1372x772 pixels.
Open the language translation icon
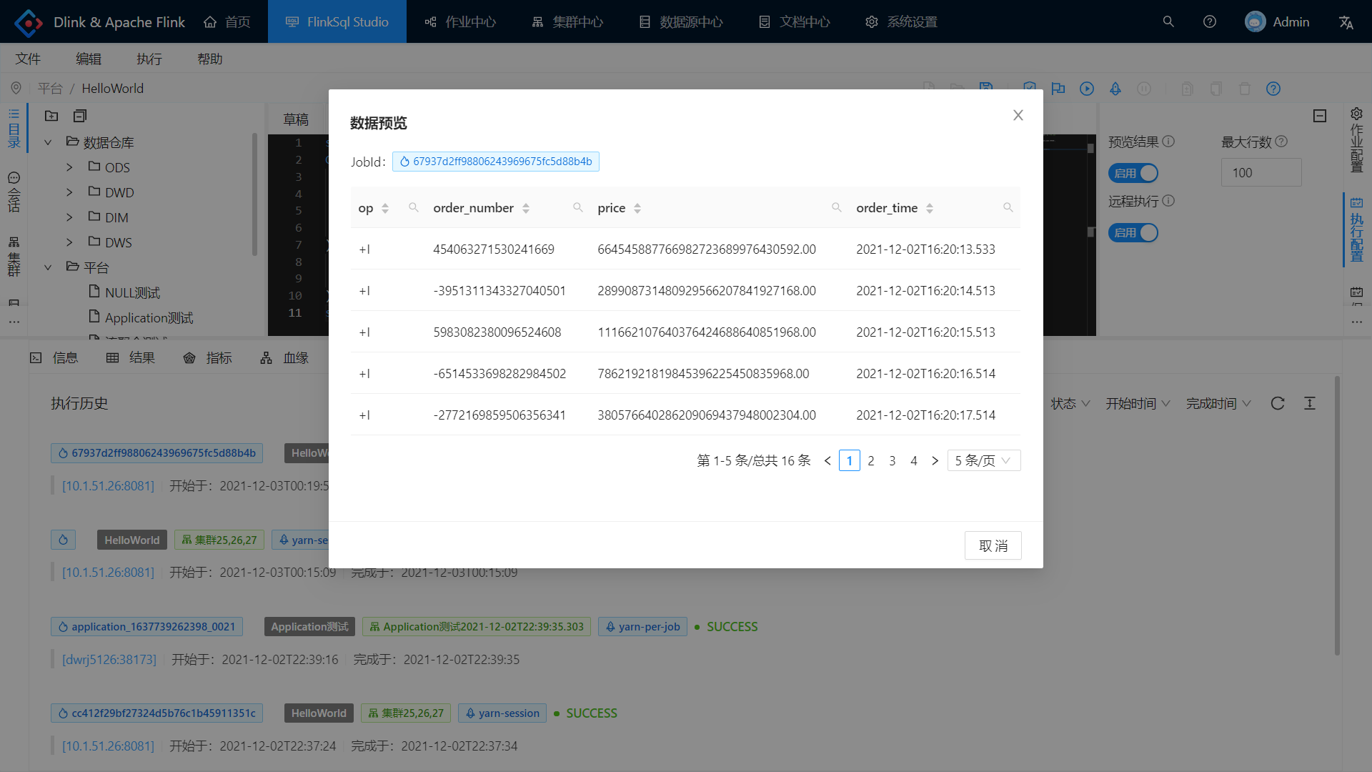[1346, 22]
